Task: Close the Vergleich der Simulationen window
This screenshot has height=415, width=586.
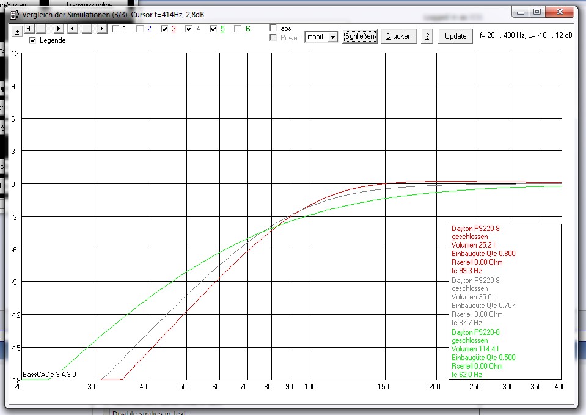Action: point(560,12)
